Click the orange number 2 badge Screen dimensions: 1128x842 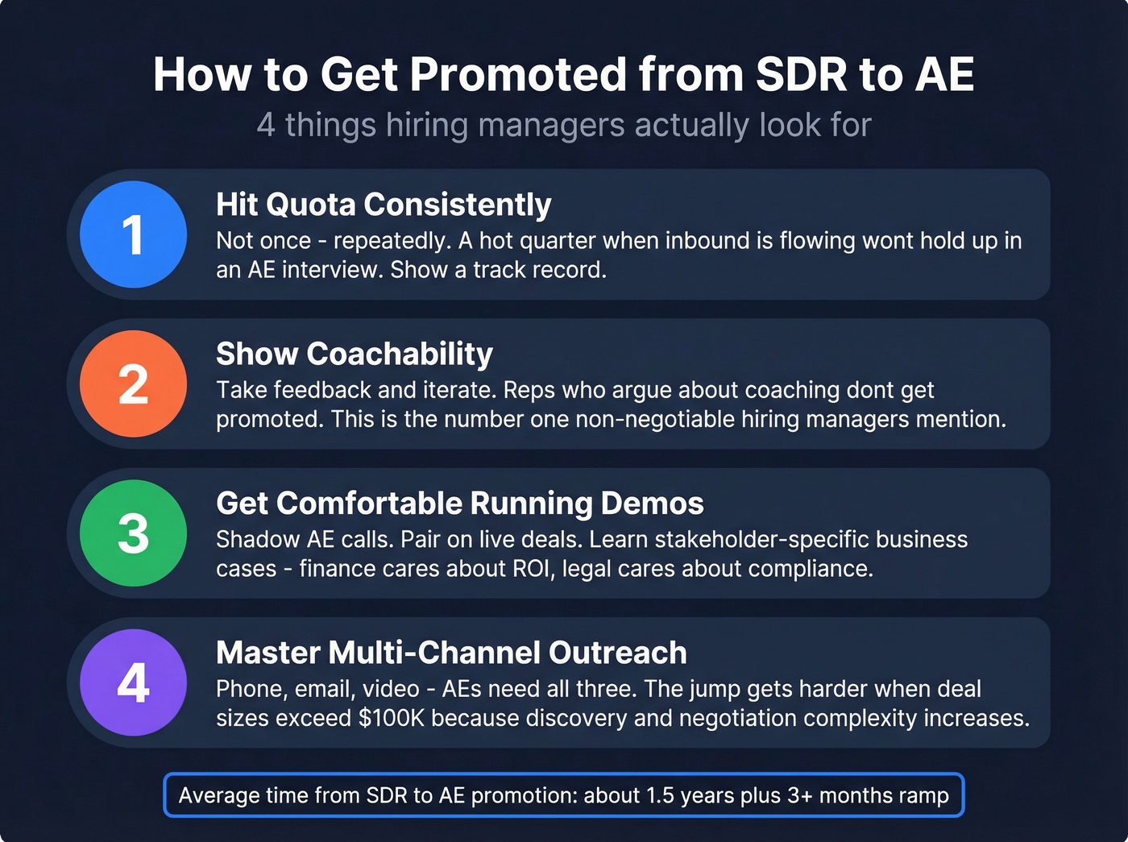coord(133,384)
